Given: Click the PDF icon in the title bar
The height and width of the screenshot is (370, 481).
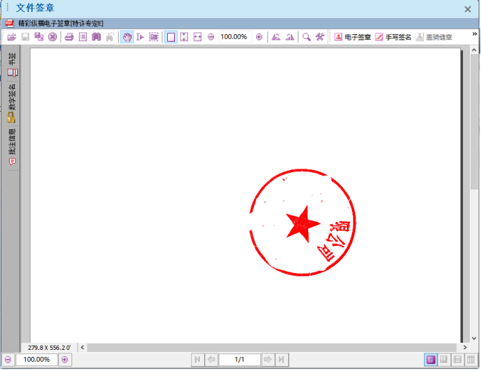Looking at the screenshot, I should click(x=10, y=24).
